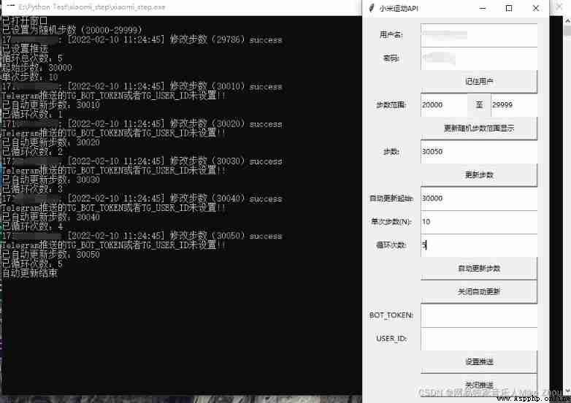Click the 记住用户 button
The width and height of the screenshot is (571, 403).
[479, 82]
